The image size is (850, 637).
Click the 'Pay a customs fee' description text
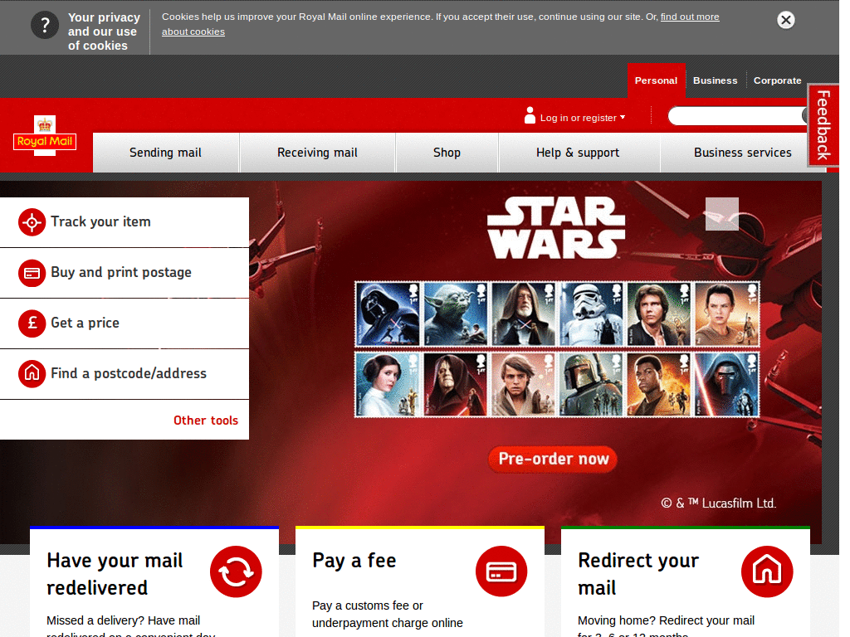[388, 615]
